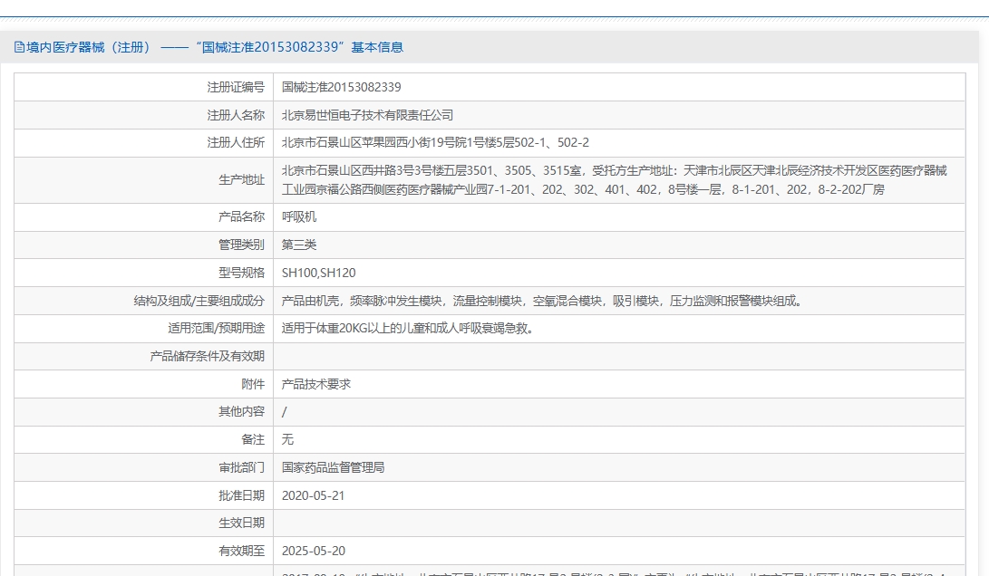This screenshot has width=989, height=576.
Task: Click the 管理类别 label
Action: tap(241, 245)
